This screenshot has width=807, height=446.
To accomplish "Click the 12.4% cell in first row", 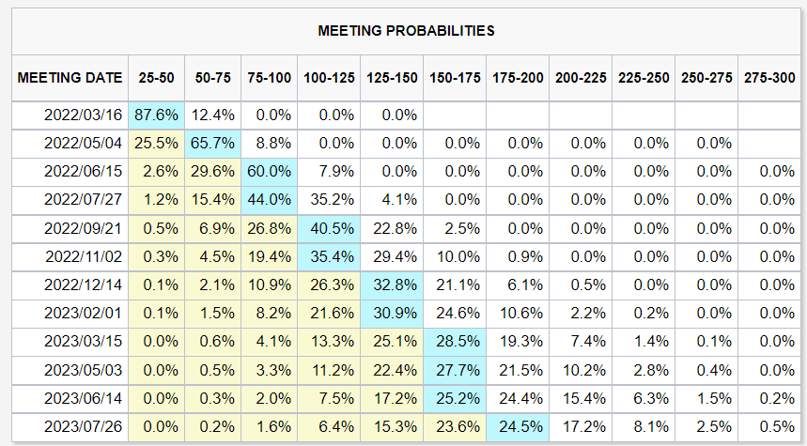I will [212, 115].
